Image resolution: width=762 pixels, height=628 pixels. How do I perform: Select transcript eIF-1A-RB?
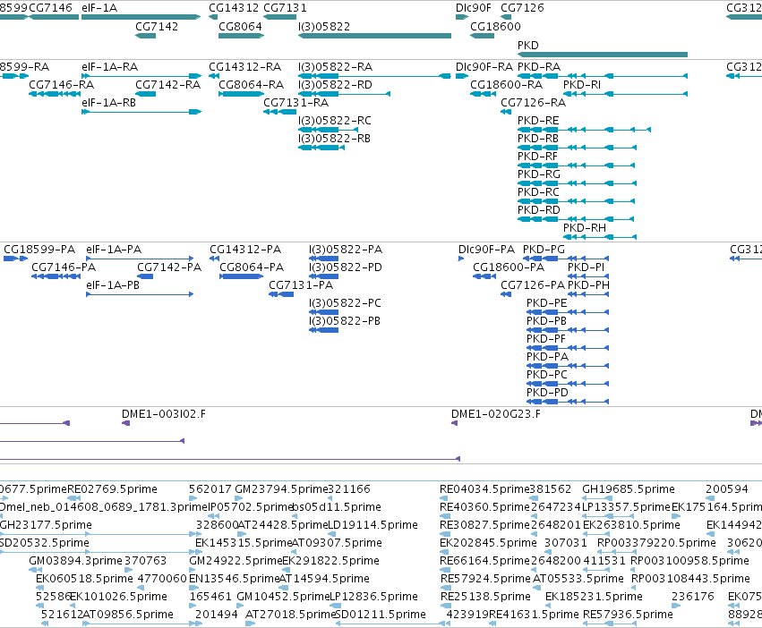(109, 103)
